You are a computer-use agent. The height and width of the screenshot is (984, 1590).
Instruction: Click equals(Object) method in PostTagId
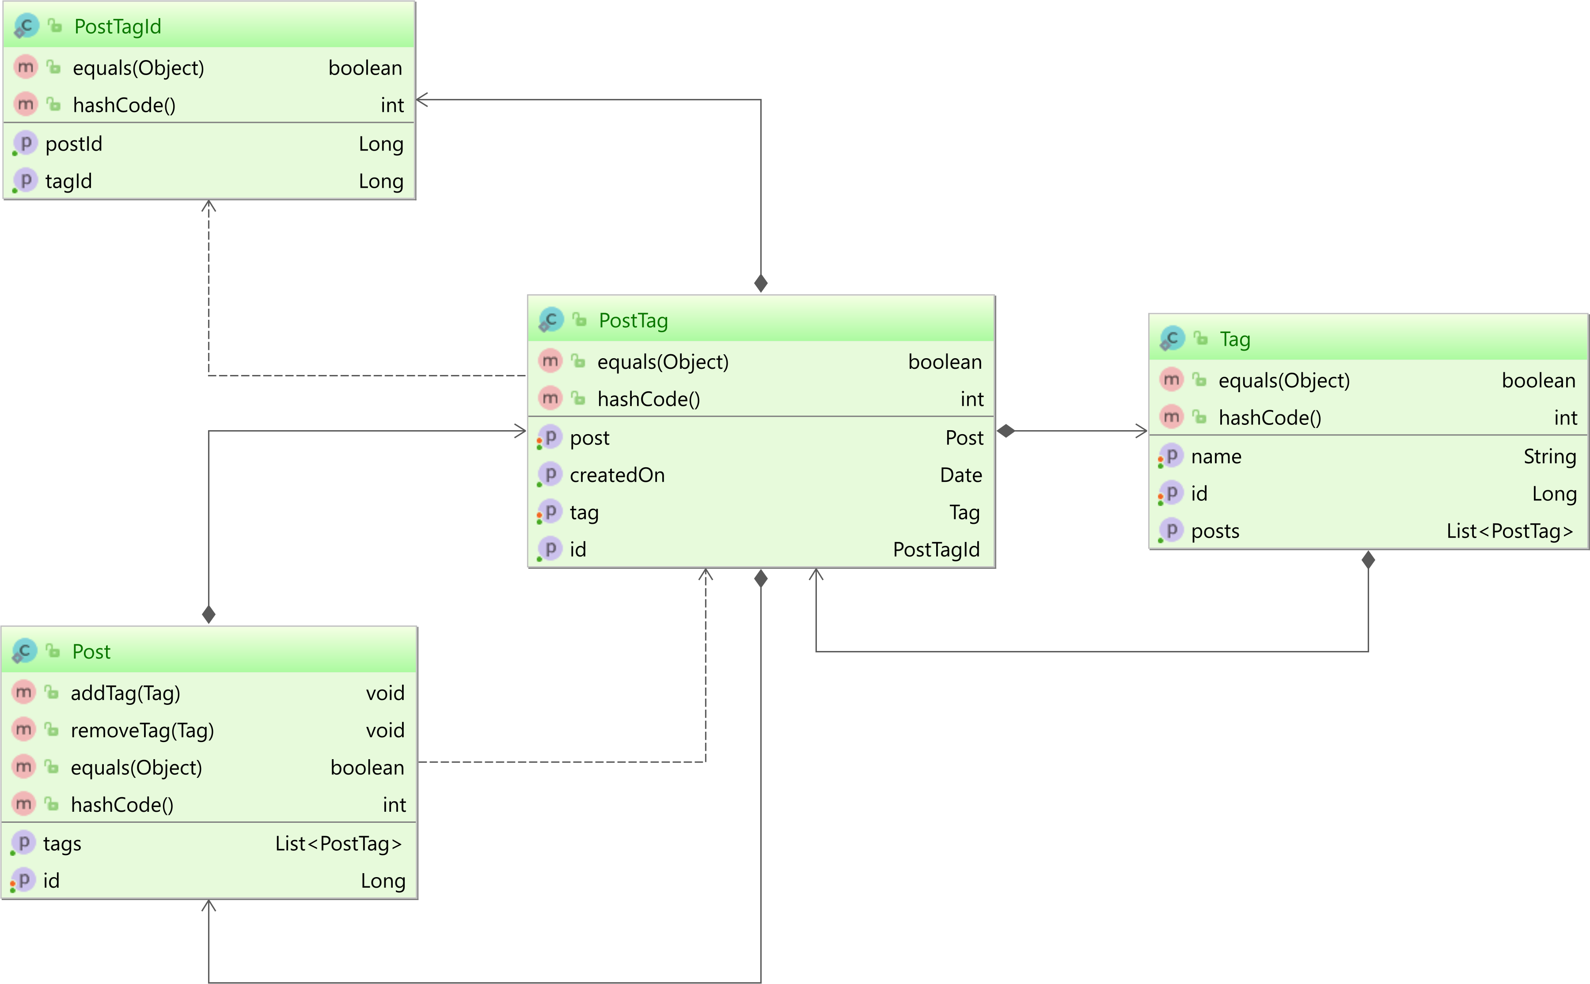pyautogui.click(x=139, y=68)
